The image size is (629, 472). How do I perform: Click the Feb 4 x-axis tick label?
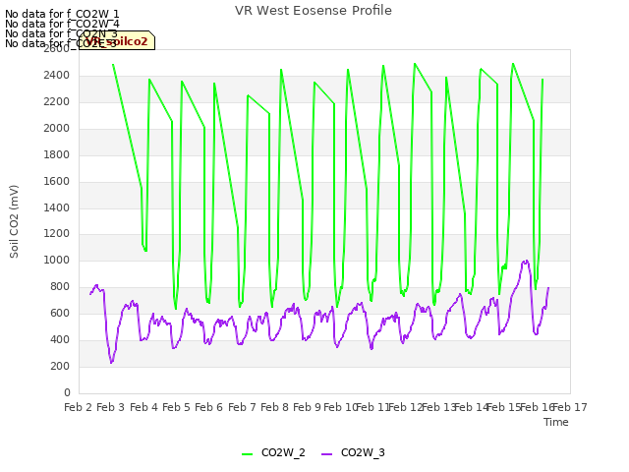tap(143, 407)
